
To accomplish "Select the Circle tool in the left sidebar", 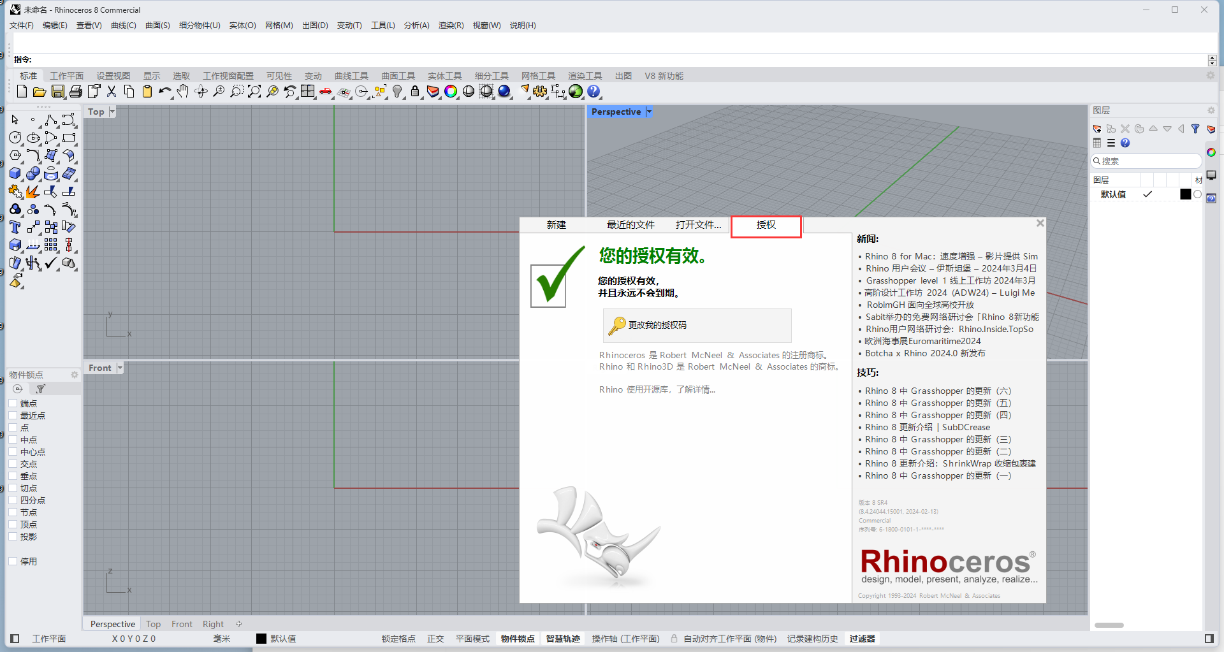I will click(x=15, y=138).
